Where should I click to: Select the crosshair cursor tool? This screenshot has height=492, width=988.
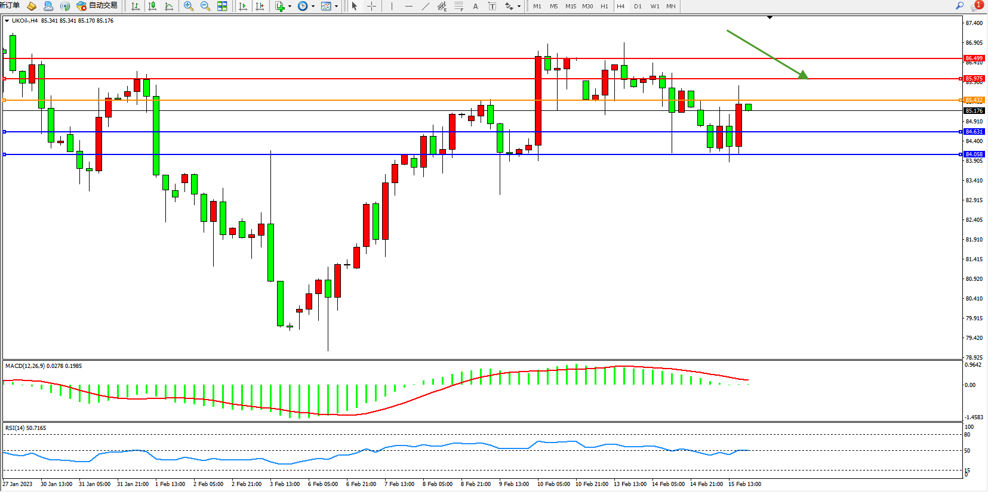pyautogui.click(x=371, y=6)
